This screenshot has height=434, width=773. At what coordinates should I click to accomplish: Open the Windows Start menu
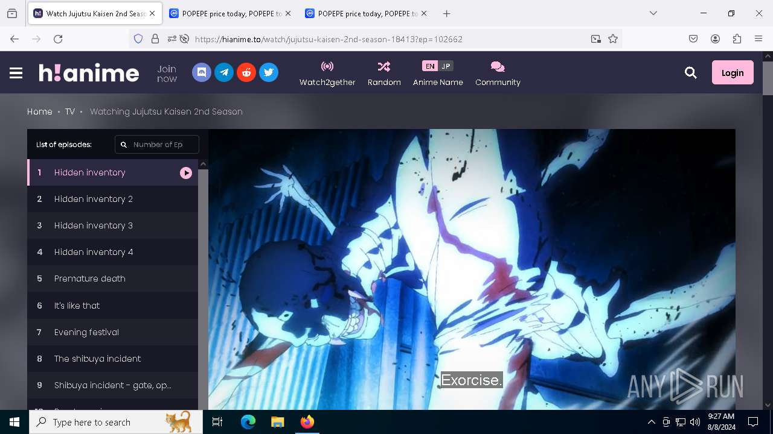(x=14, y=422)
